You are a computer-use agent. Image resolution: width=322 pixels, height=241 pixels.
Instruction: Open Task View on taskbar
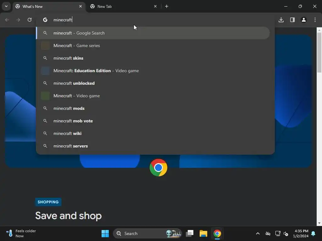coord(190,233)
